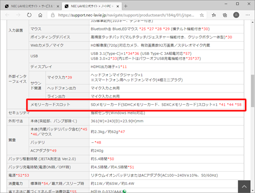The height and width of the screenshot is (193, 255).
Task: Open the user profile avatar
Action: pyautogui.click(x=236, y=15)
